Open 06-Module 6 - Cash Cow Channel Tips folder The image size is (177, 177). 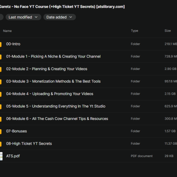[x=57, y=119]
